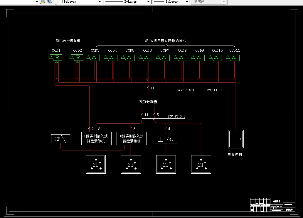This screenshot has width=303, height=218.
Task: Select the 彩色/黑白自动转换摄像机 heading text
Action: pyautogui.click(x=165, y=41)
